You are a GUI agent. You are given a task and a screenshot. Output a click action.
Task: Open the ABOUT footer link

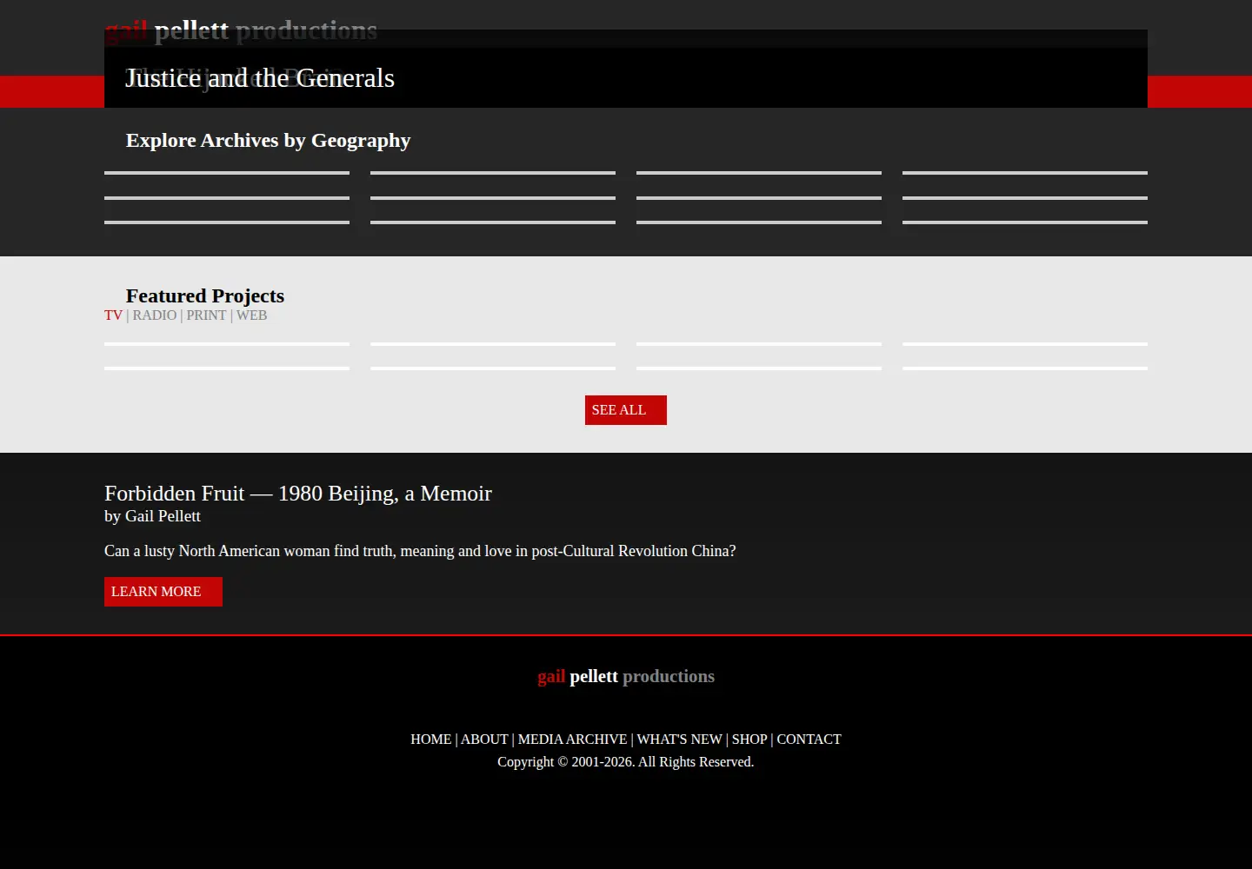pyautogui.click(x=484, y=740)
